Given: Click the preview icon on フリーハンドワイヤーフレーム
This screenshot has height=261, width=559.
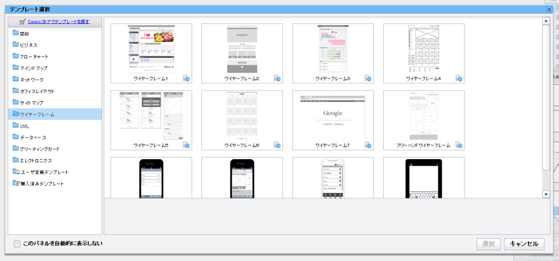Looking at the screenshot, I should click(x=459, y=145).
